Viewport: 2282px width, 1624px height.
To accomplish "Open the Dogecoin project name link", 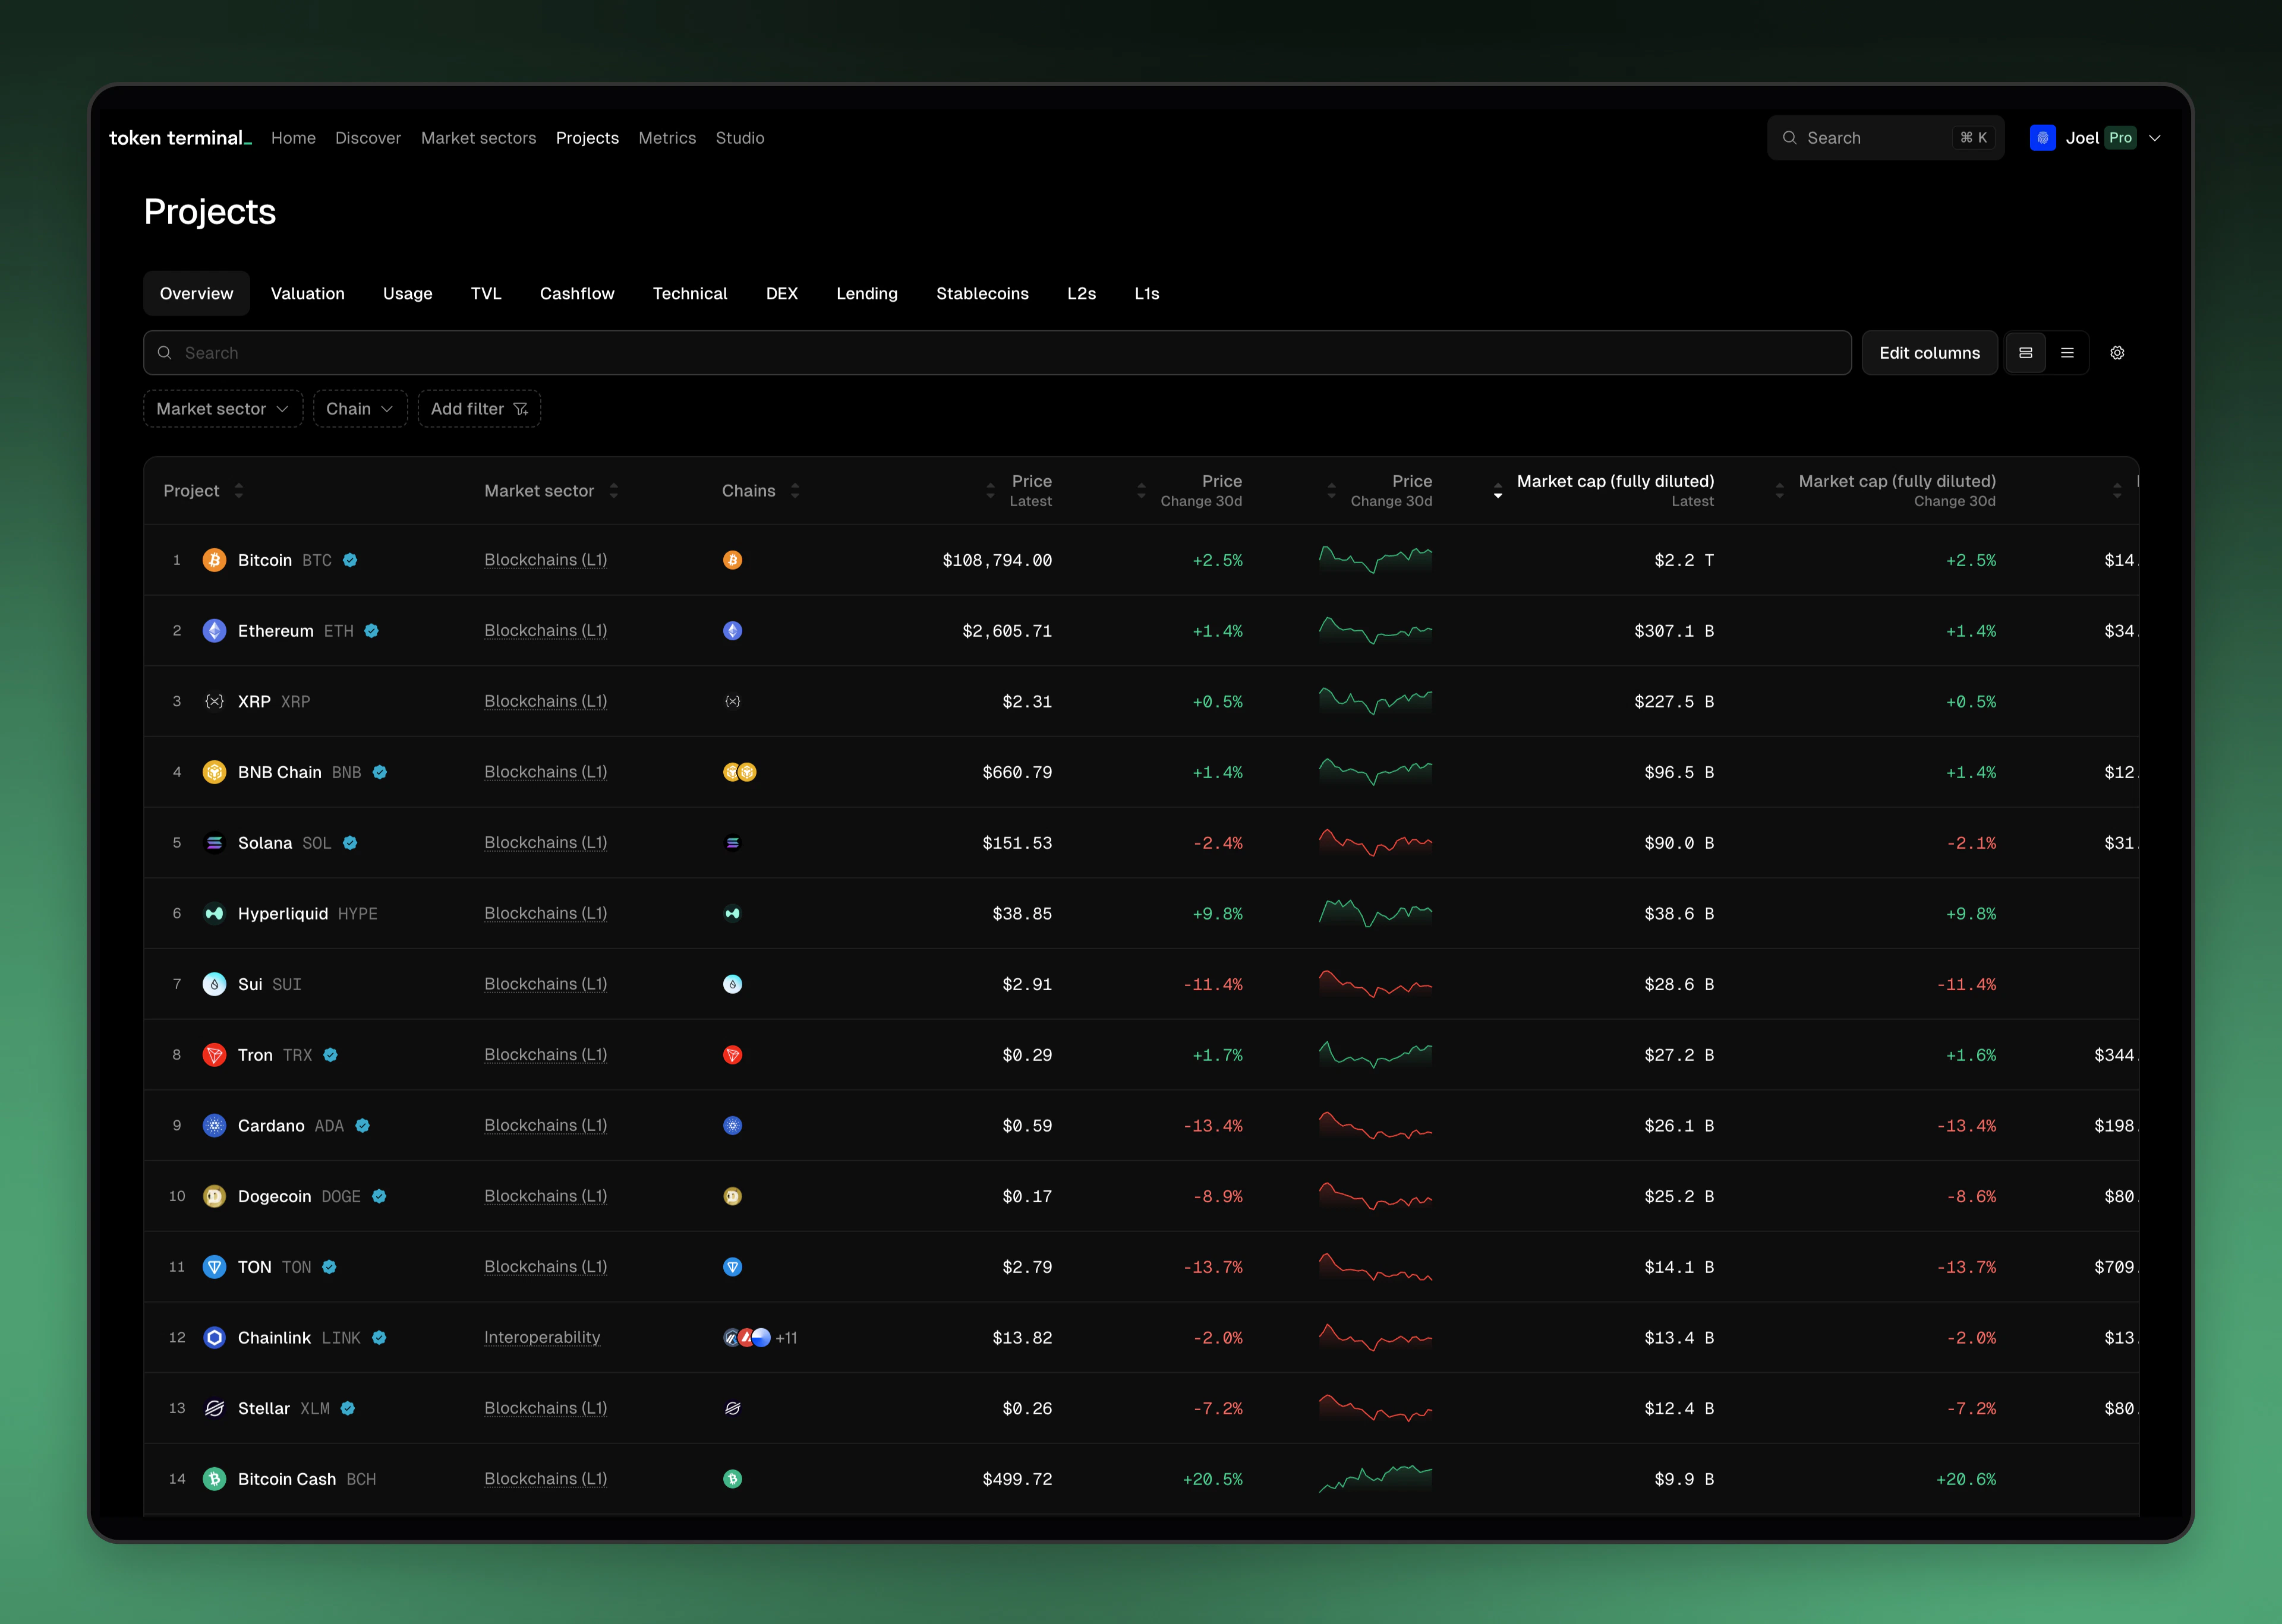I will (275, 1196).
